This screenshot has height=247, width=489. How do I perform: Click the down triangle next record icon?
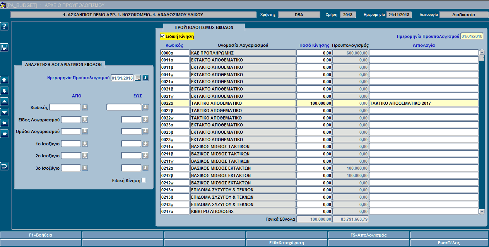pyautogui.click(x=4, y=112)
